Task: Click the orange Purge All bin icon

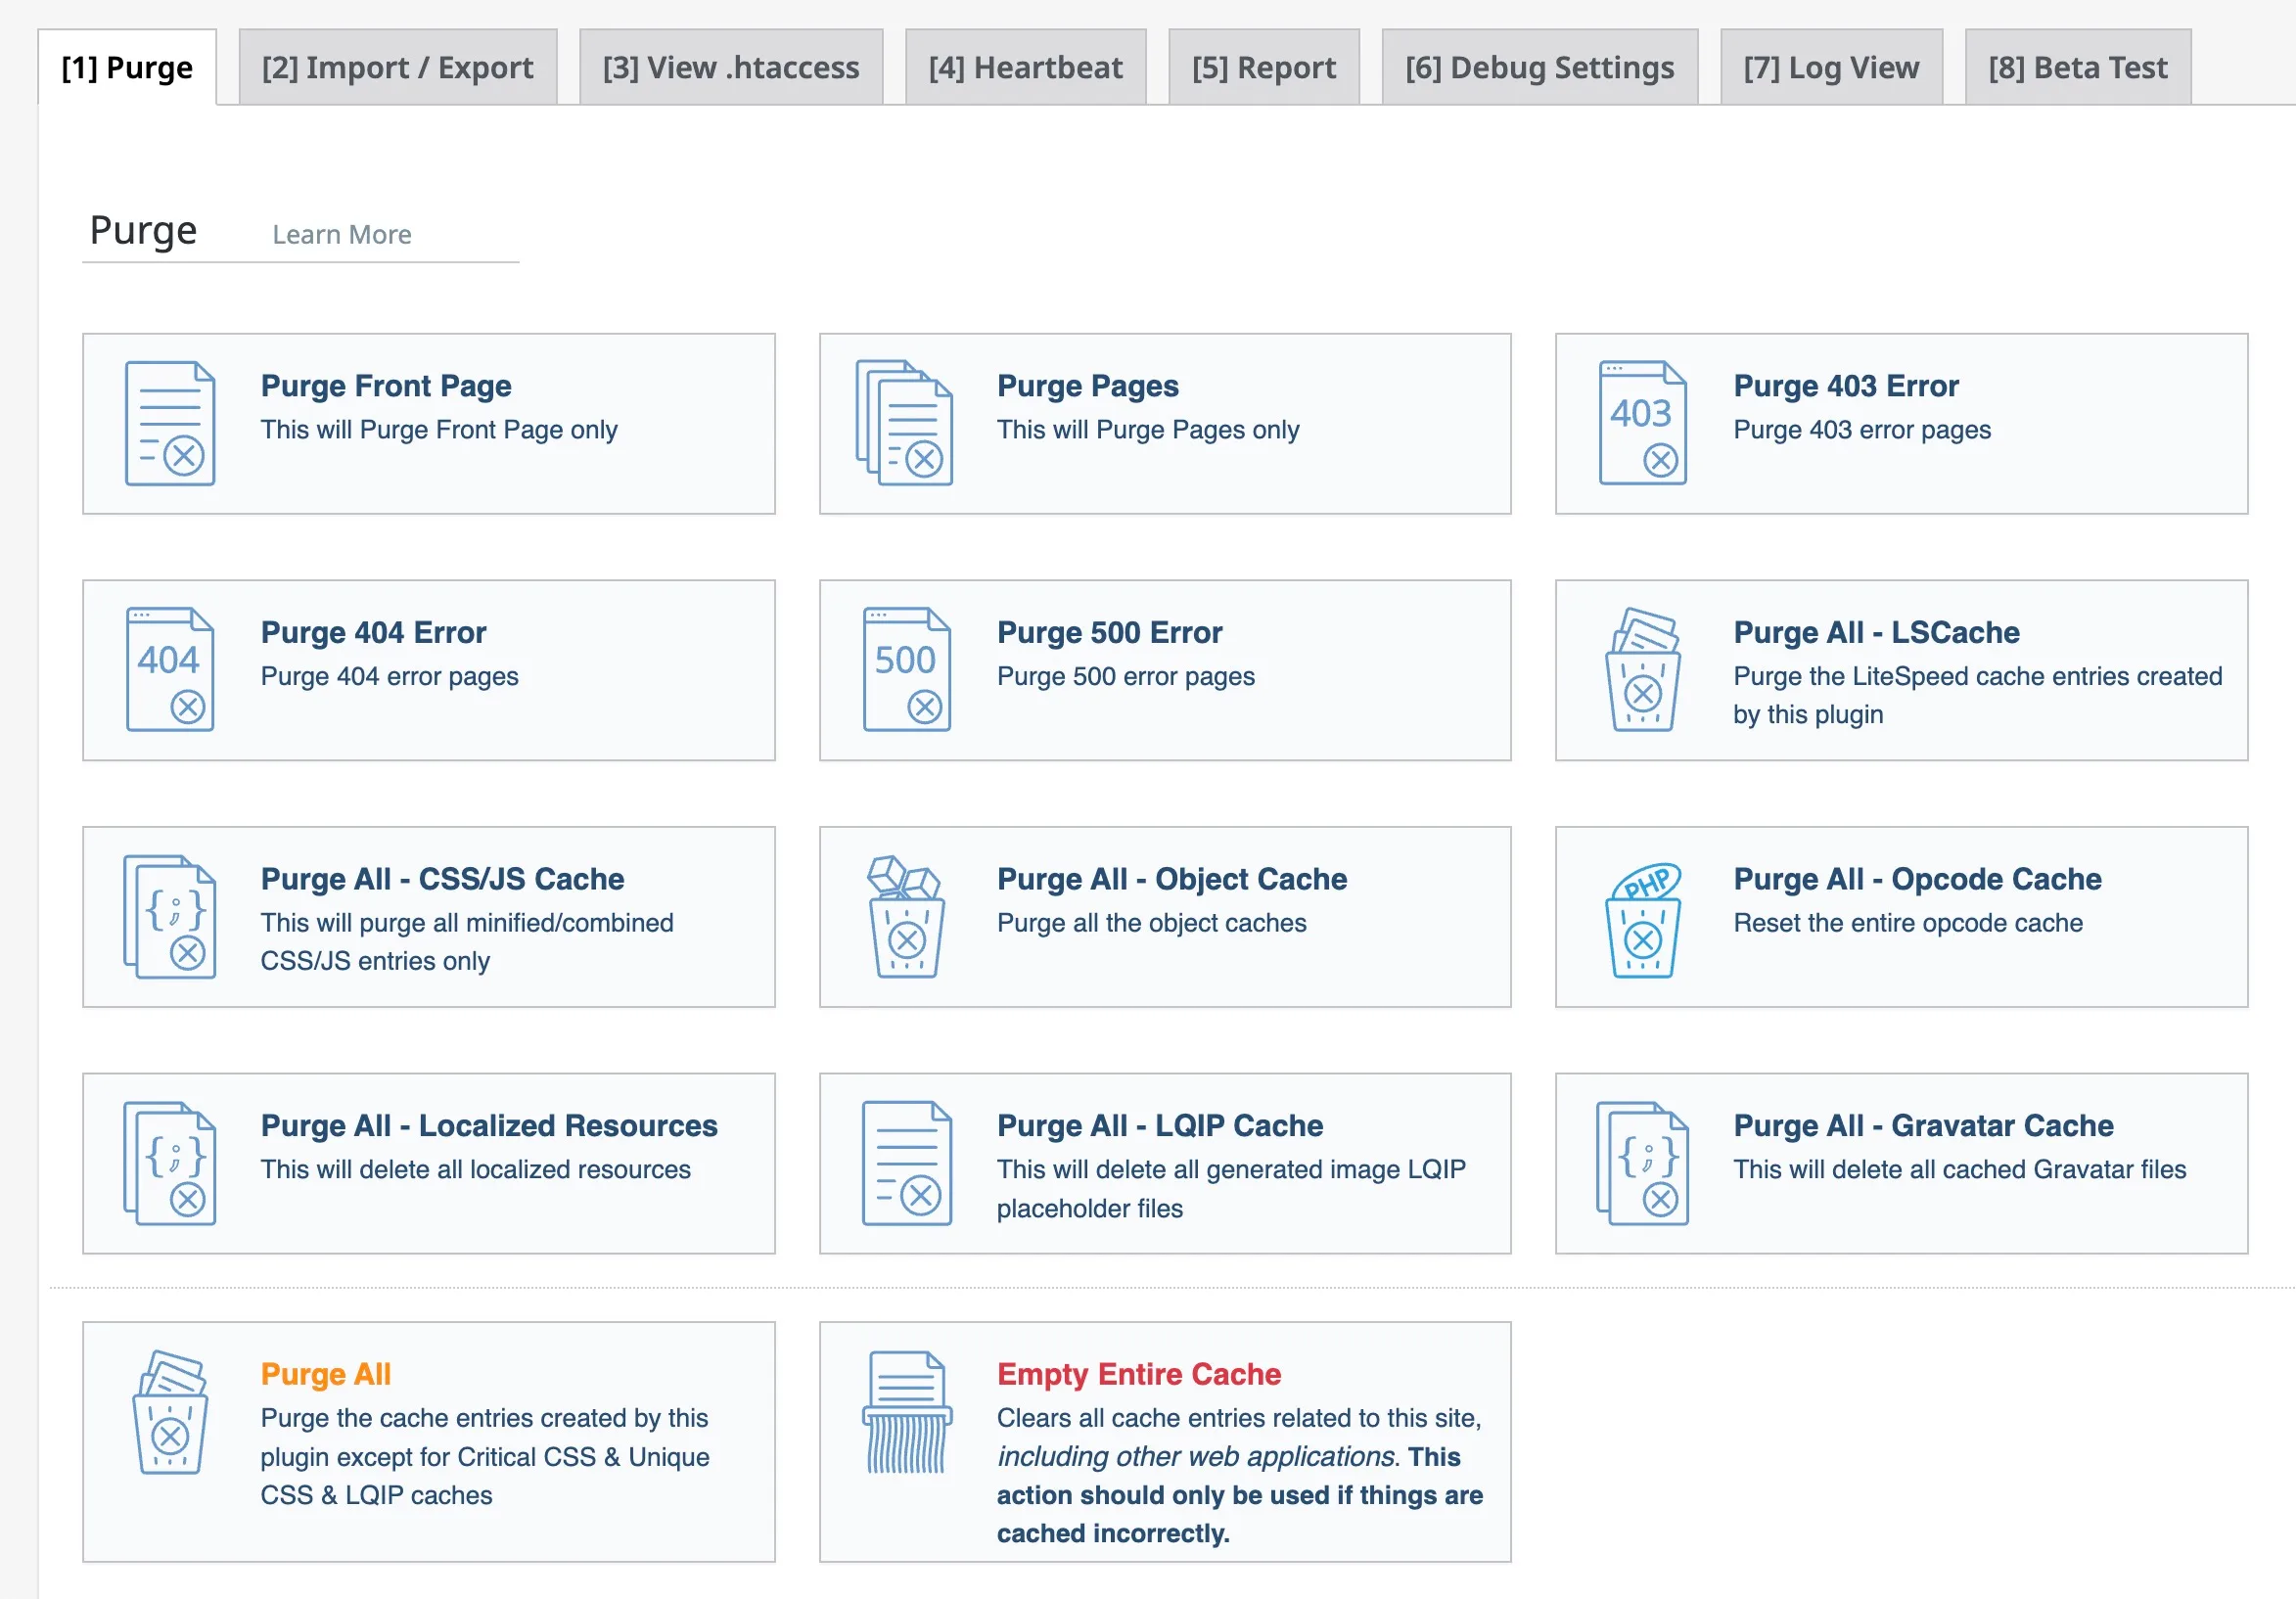Action: click(169, 1412)
